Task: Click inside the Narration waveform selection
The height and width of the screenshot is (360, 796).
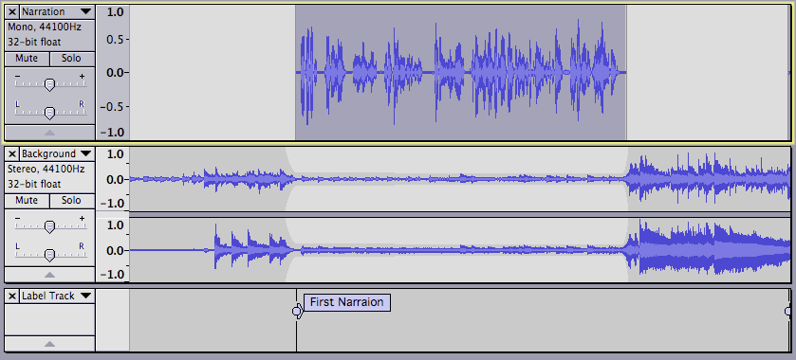Action: click(460, 73)
